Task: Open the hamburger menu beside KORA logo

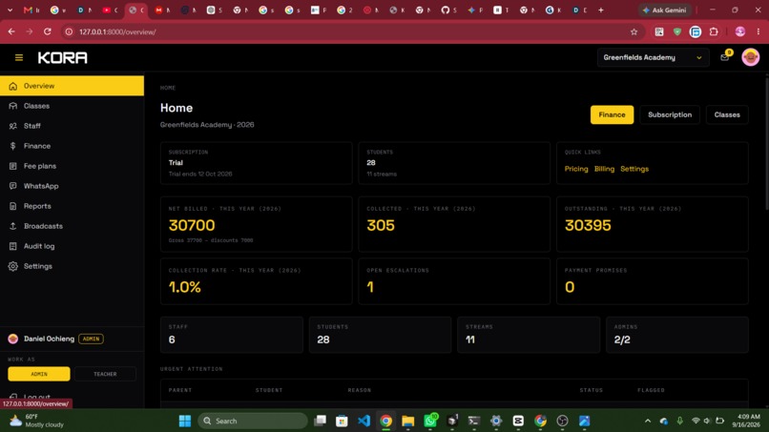Action: pyautogui.click(x=19, y=58)
